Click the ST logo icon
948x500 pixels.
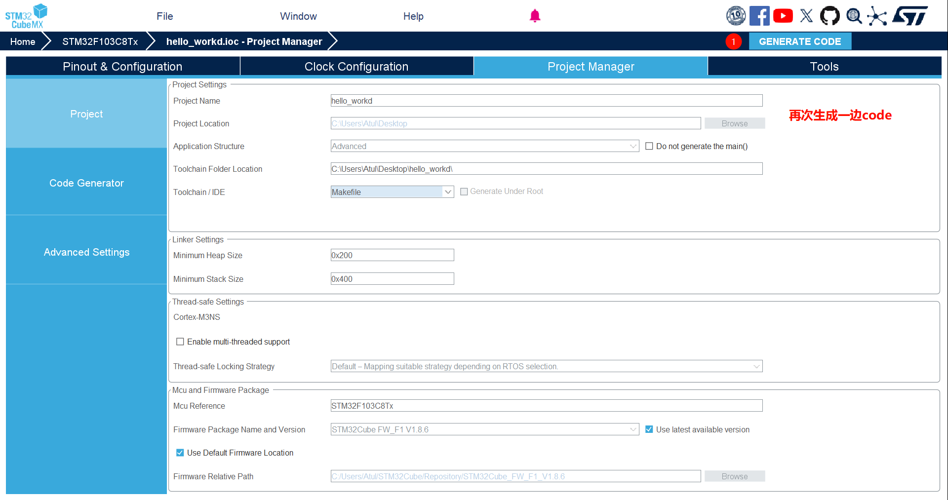point(910,16)
